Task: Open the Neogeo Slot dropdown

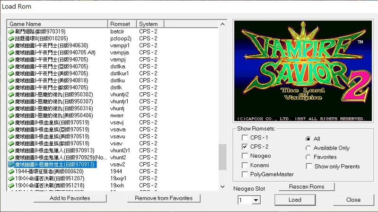Action: point(256,200)
